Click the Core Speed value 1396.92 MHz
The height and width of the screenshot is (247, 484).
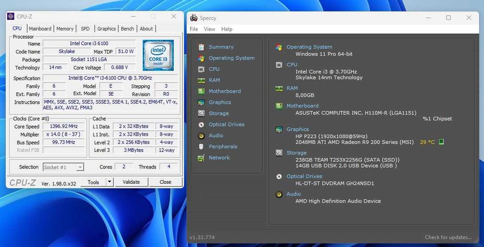pyautogui.click(x=63, y=126)
